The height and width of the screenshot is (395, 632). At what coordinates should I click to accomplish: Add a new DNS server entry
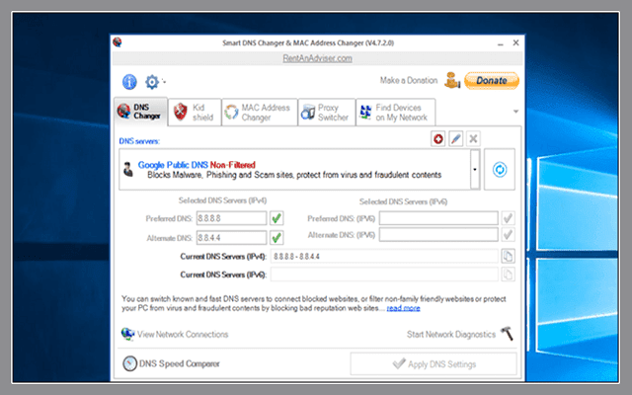(x=438, y=139)
